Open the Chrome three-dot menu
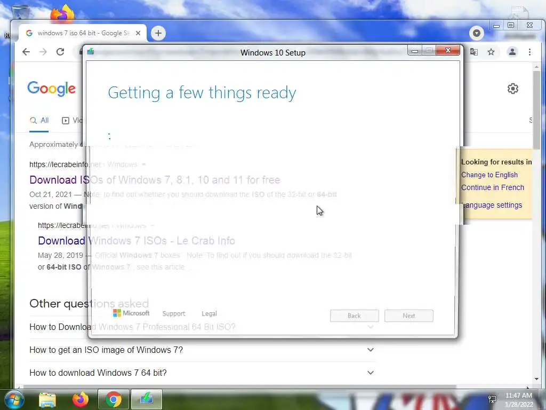 point(529,52)
